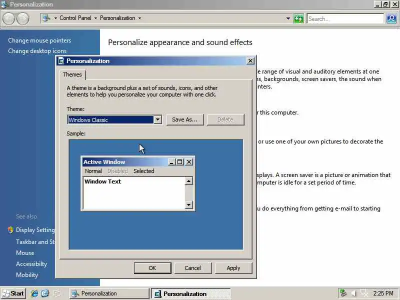400x300 pixels.
Task: Click the Back navigation arrow button
Action: point(8,18)
